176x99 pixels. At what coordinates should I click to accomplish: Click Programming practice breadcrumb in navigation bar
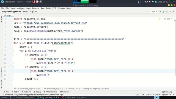tap(11, 12)
